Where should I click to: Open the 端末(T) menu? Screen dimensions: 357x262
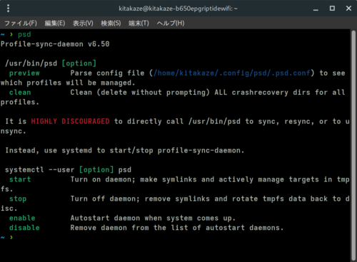(x=139, y=23)
